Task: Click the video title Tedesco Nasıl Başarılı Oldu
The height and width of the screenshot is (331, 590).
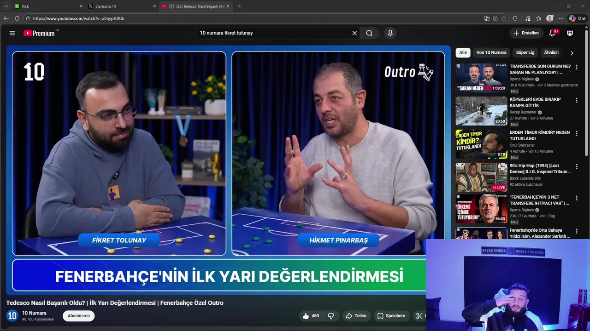Action: pos(115,303)
